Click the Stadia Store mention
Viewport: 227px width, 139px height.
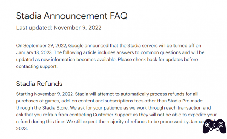tap(55, 108)
